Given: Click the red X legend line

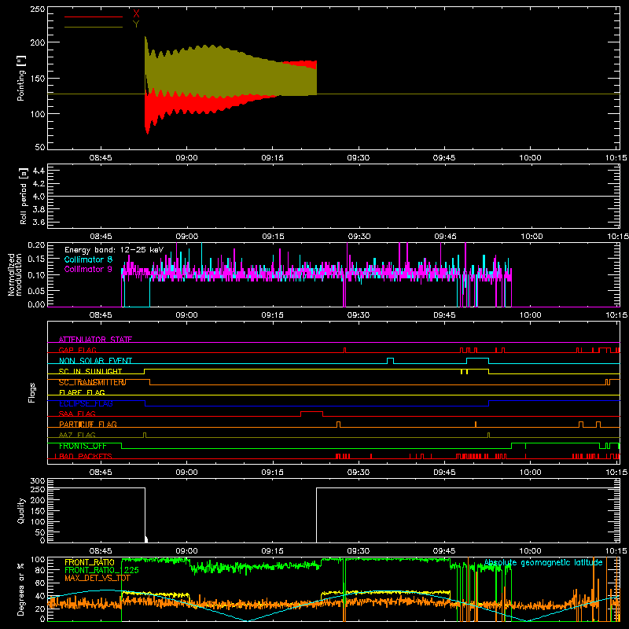Looking at the screenshot, I should (x=94, y=17).
